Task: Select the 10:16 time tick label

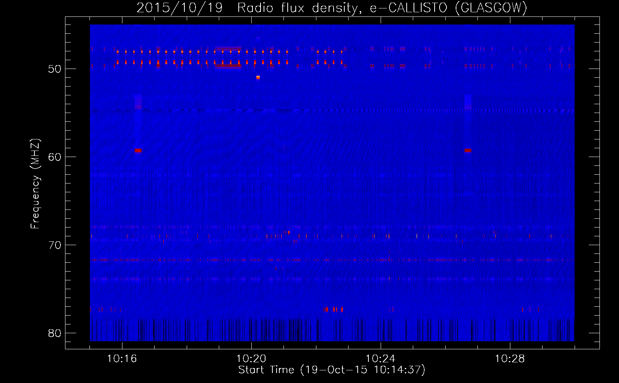Action: 122,359
